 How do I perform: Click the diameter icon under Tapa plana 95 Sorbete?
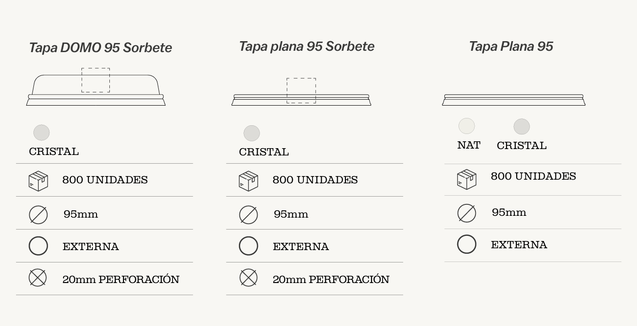pos(248,214)
